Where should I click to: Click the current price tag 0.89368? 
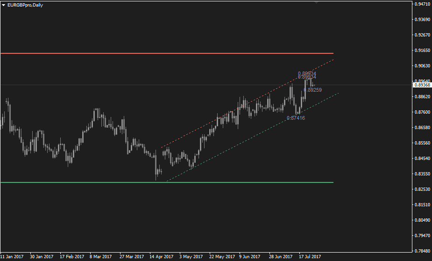[x=422, y=85]
